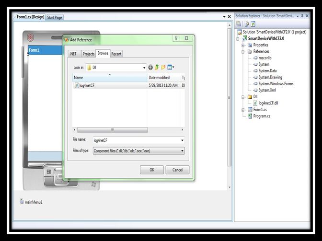This screenshot has width=322, height=241.
Task: Create new folder icon in dialog
Action: tap(163, 67)
